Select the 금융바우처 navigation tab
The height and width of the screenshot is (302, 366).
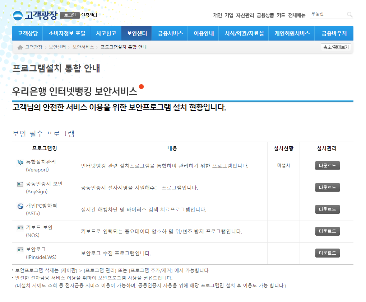point(334,33)
